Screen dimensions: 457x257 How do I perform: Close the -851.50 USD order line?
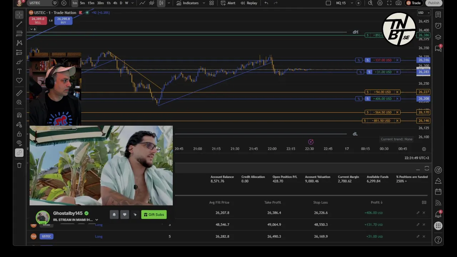(x=397, y=121)
